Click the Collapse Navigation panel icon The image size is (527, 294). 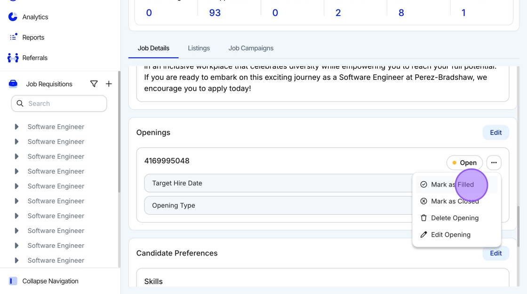[13, 281]
